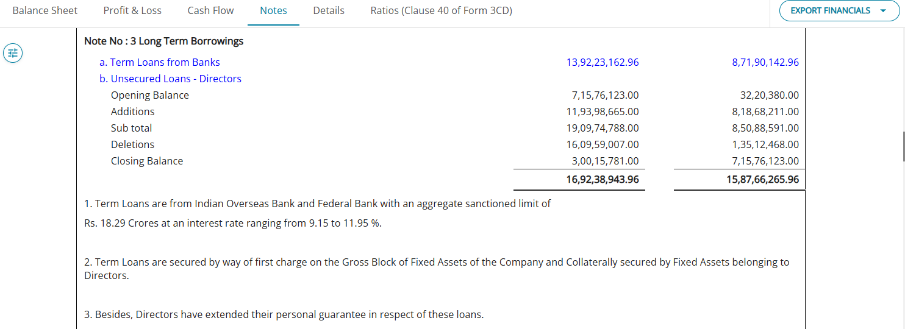
Task: Click the total 16,92,38,943.96 figure
Action: 603,180
